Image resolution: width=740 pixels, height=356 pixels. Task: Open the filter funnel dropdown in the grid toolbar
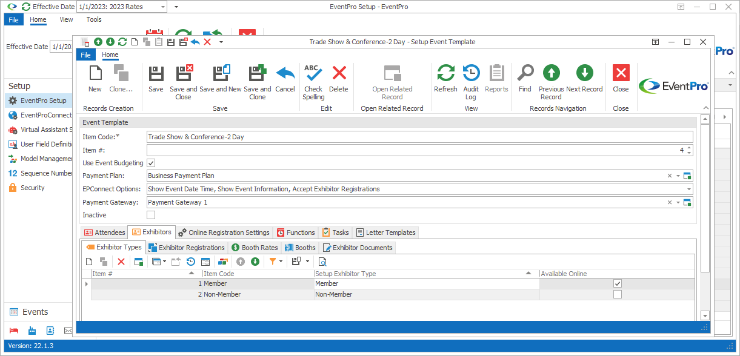pos(281,262)
